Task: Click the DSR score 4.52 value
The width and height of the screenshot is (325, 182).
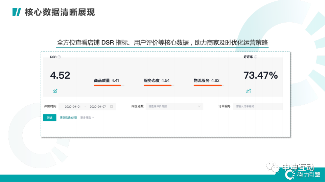Action: 60,75
